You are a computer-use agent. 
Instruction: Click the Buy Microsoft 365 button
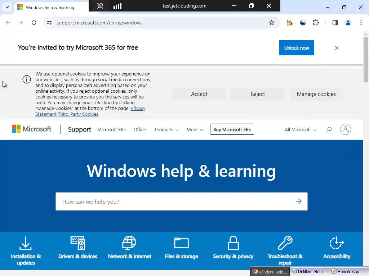click(x=232, y=129)
